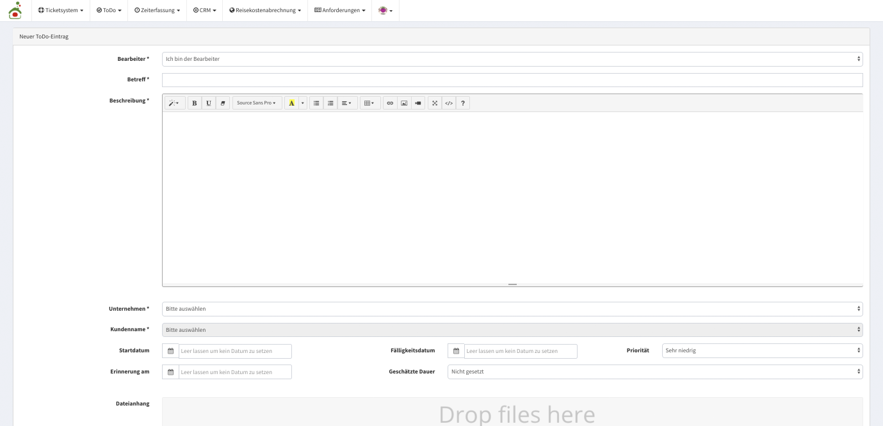Image resolution: width=883 pixels, height=426 pixels.
Task: Click the Fälligkeitsdatum calendar icon
Action: [456, 351]
